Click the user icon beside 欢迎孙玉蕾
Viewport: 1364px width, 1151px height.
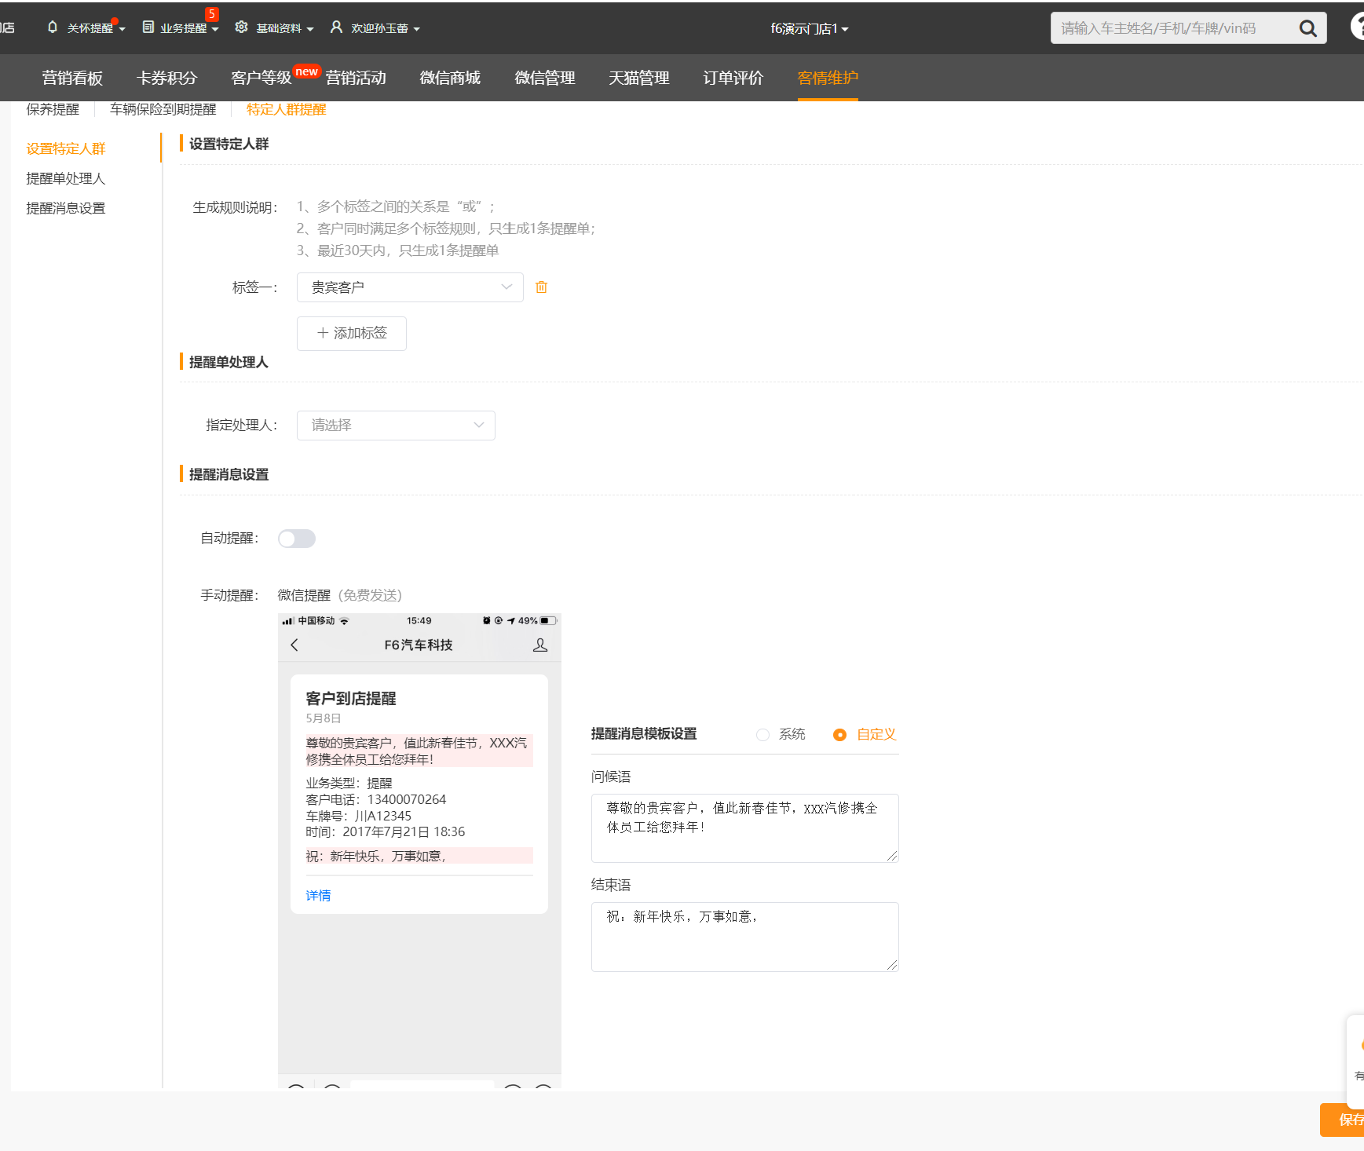336,27
